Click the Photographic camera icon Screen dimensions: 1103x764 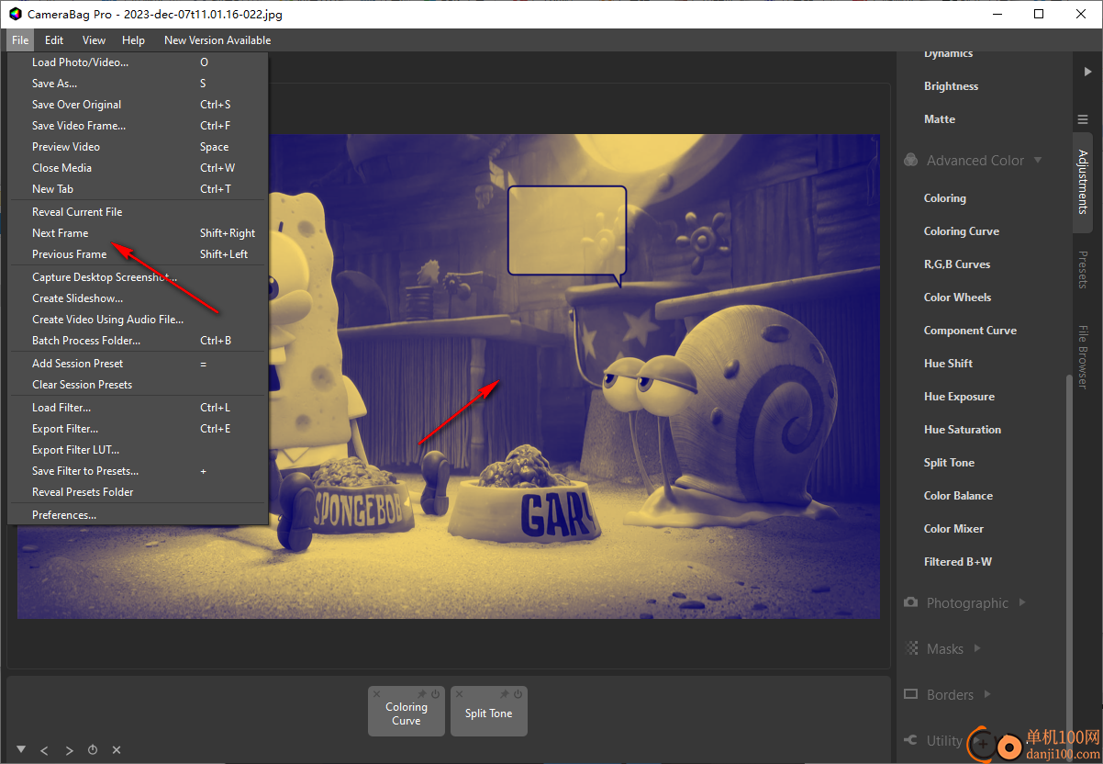(910, 602)
